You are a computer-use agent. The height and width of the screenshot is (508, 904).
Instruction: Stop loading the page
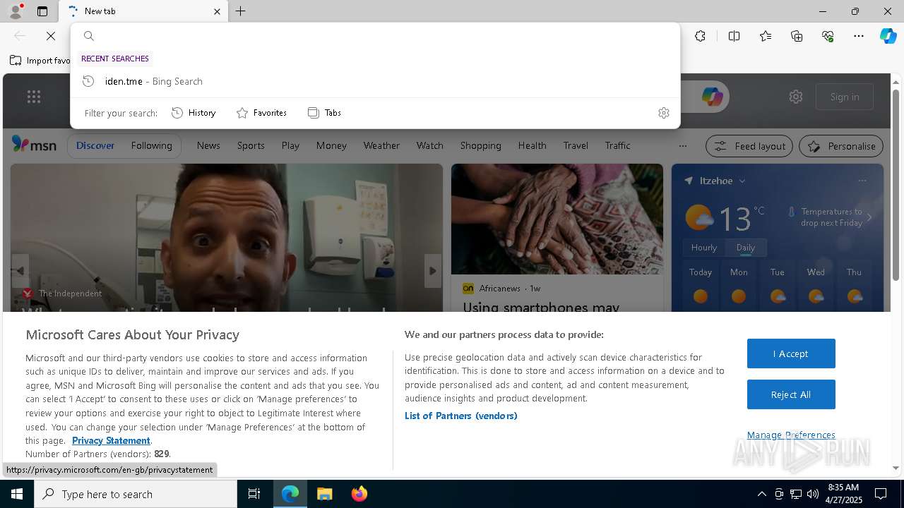pos(51,36)
